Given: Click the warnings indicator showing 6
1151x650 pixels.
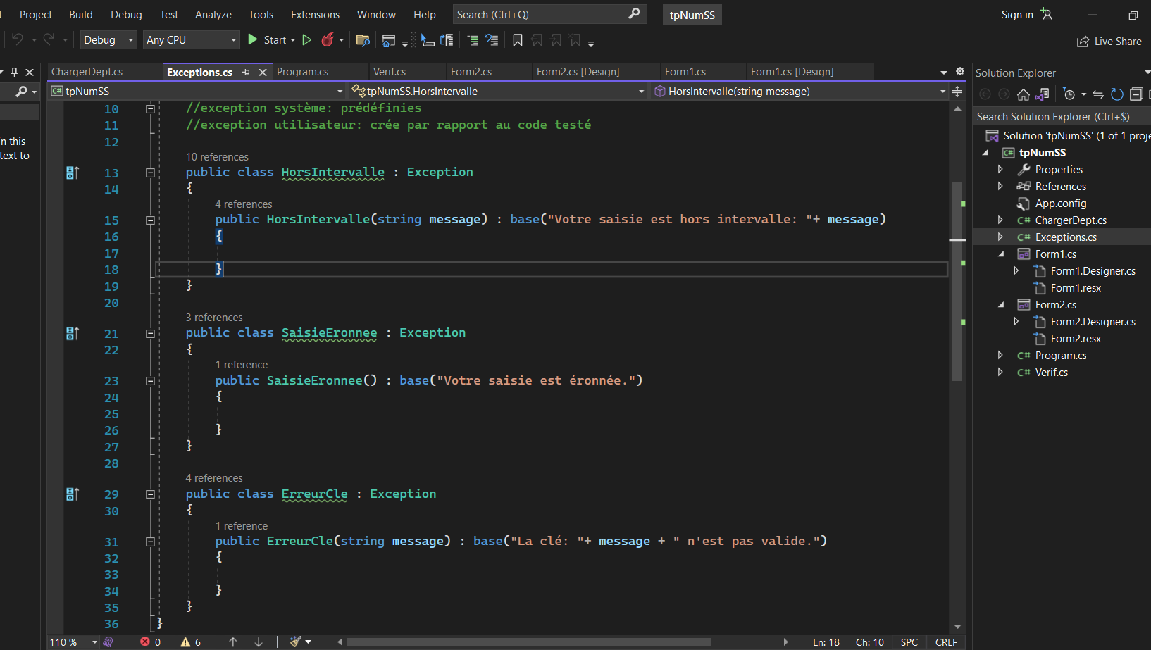Looking at the screenshot, I should (x=190, y=642).
